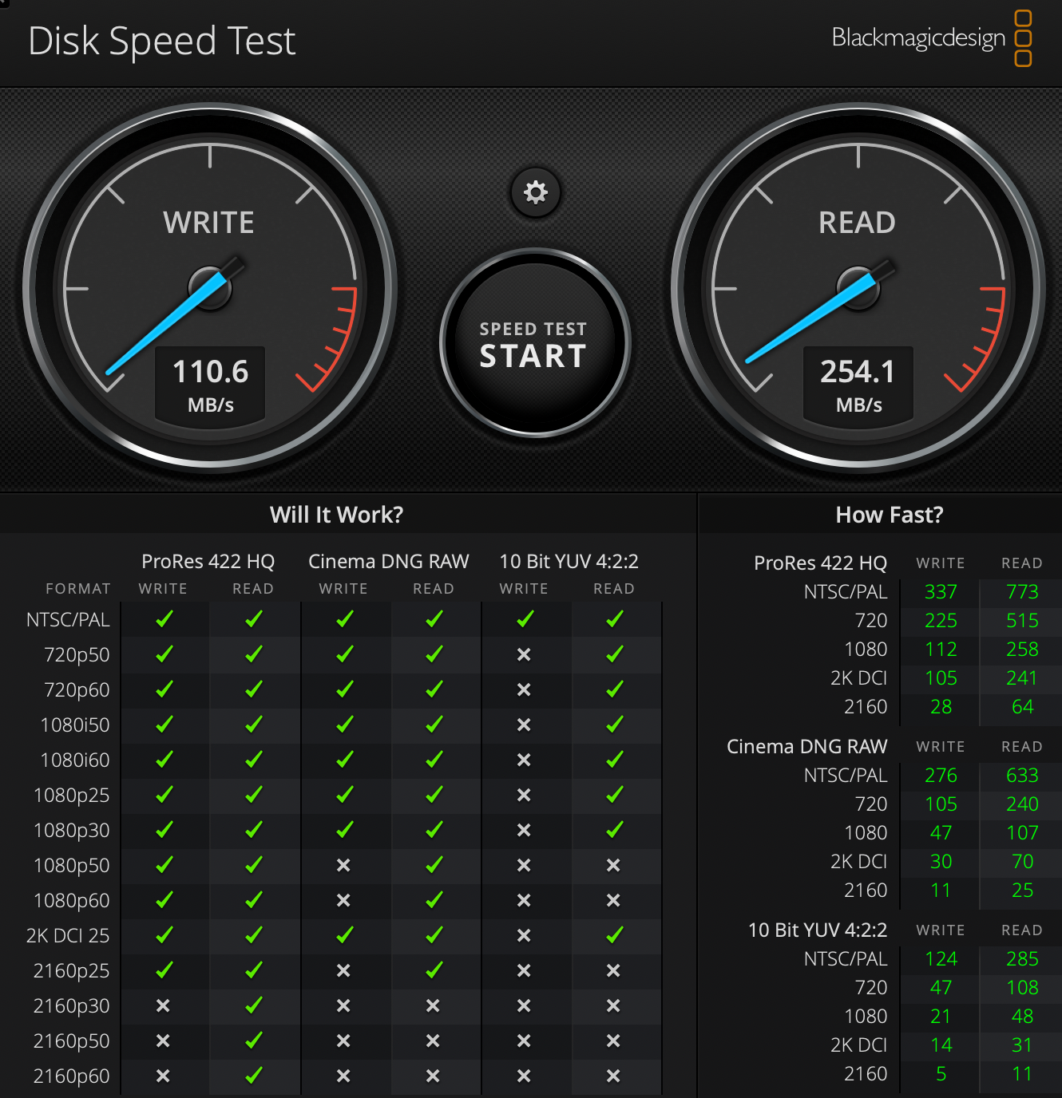Open settings with the gear icon

pyautogui.click(x=535, y=192)
